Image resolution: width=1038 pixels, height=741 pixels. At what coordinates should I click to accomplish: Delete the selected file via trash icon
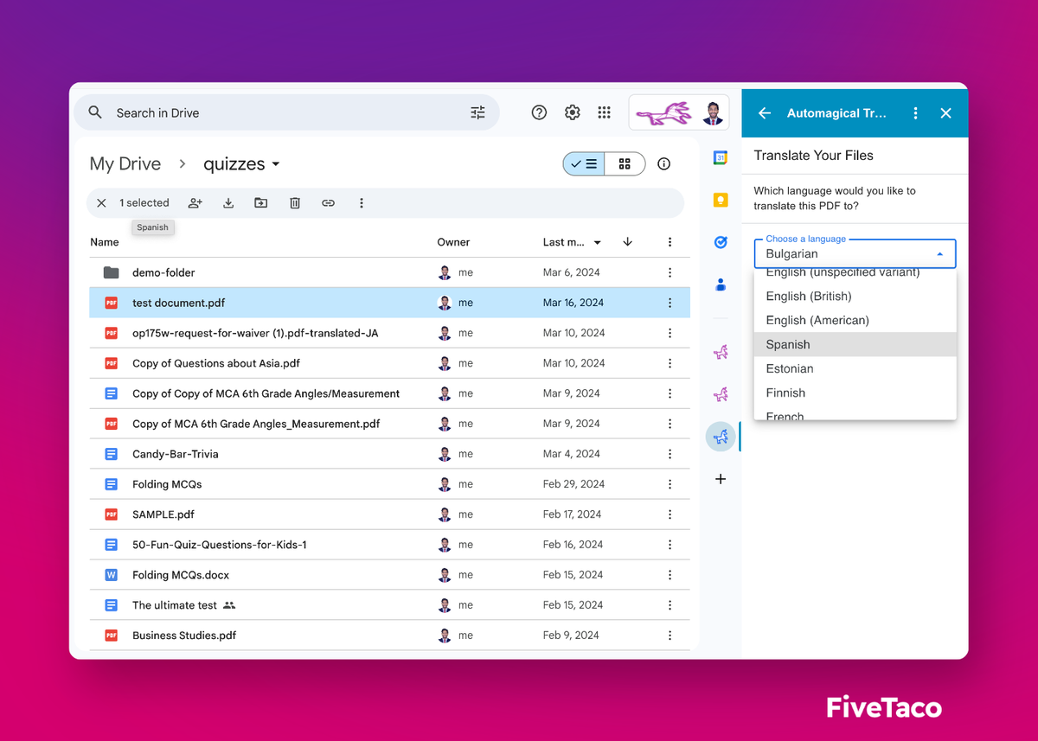tap(294, 202)
